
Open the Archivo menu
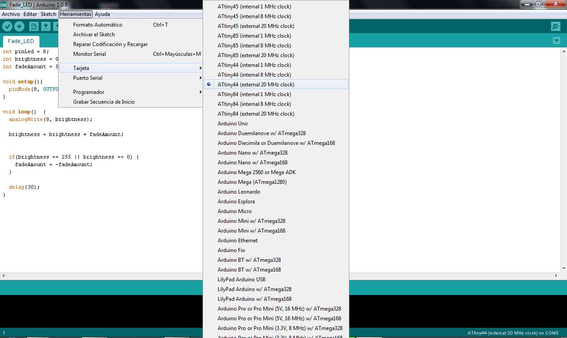pos(11,14)
